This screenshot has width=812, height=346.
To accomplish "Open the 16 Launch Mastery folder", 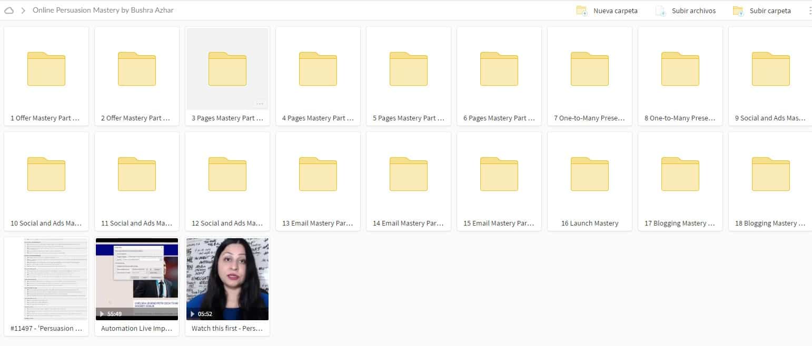I will tap(590, 174).
